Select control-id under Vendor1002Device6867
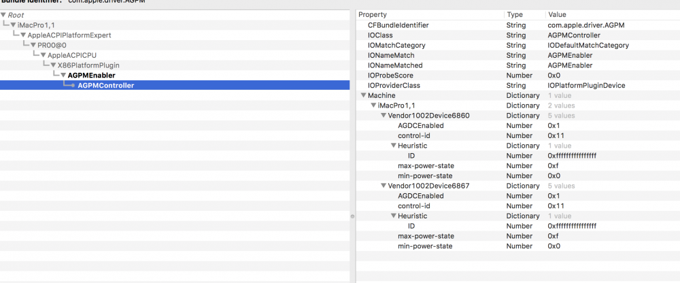 pos(518,205)
